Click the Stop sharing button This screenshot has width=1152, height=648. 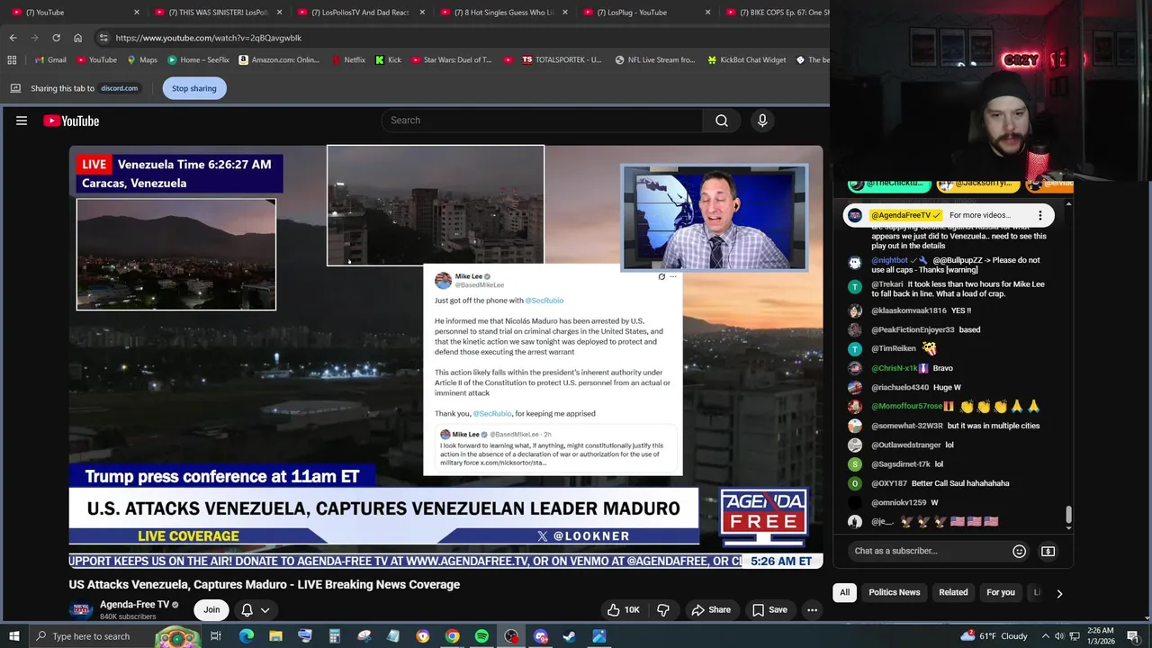pyautogui.click(x=194, y=88)
